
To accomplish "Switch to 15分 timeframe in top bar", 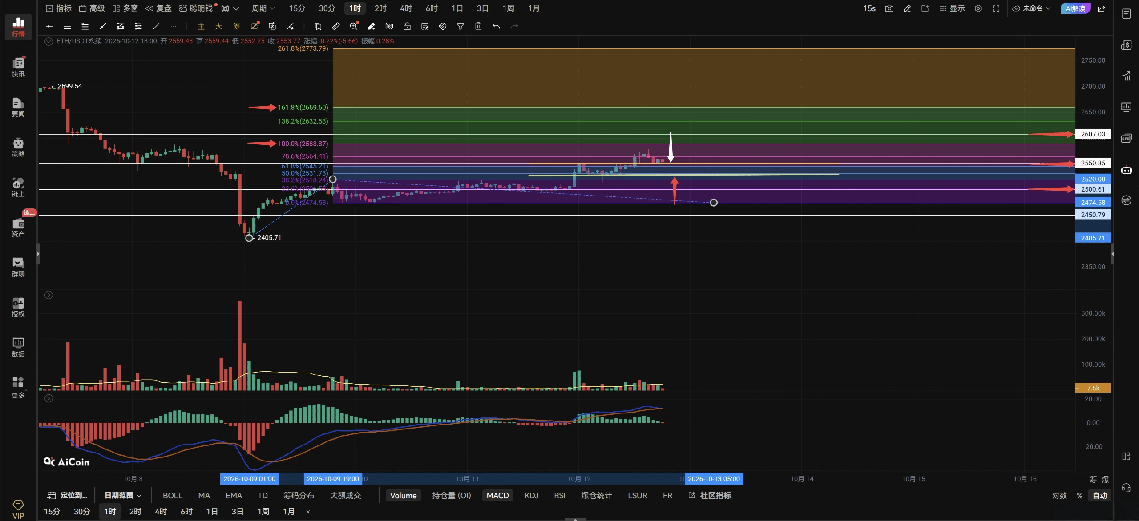I will [297, 8].
